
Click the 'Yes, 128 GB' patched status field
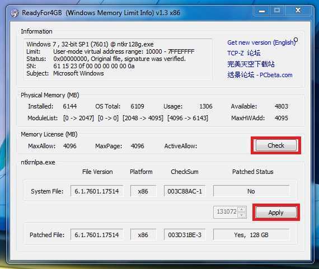[251, 235]
